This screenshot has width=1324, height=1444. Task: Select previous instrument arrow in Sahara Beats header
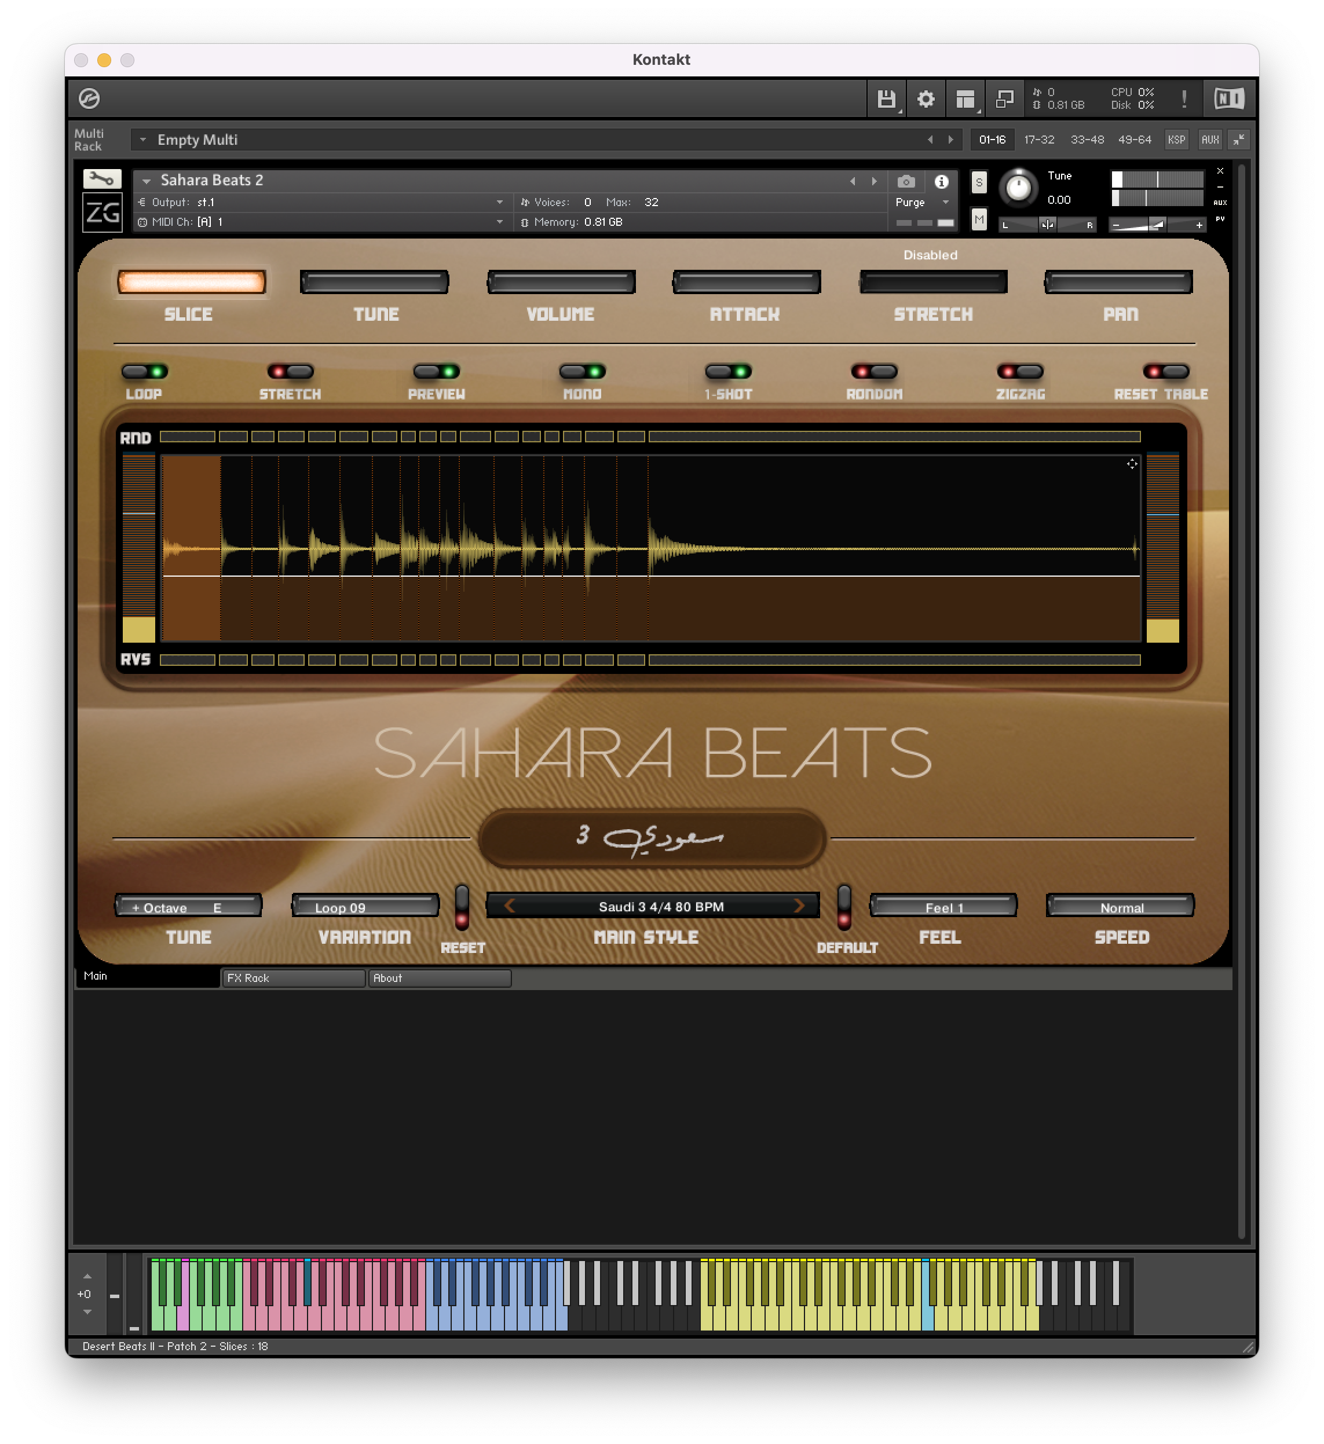[x=853, y=181]
